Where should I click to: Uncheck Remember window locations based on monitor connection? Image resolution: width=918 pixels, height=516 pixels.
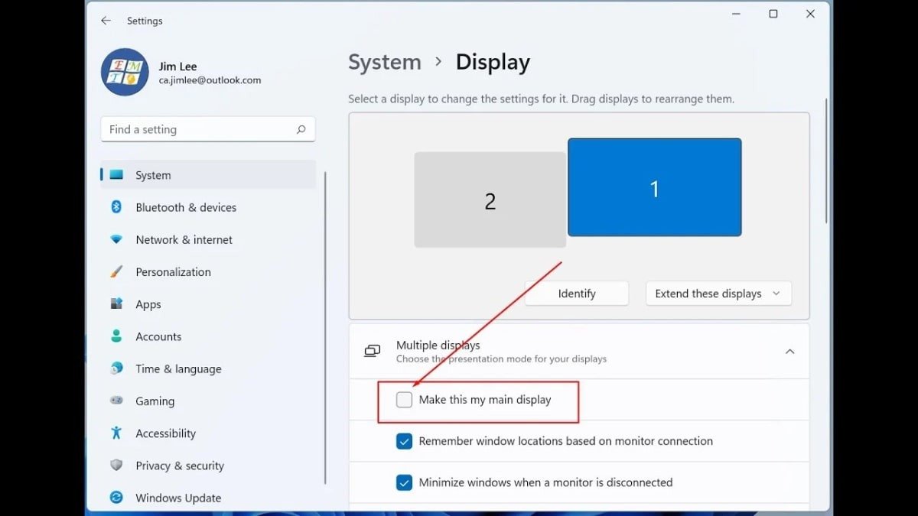click(x=403, y=441)
